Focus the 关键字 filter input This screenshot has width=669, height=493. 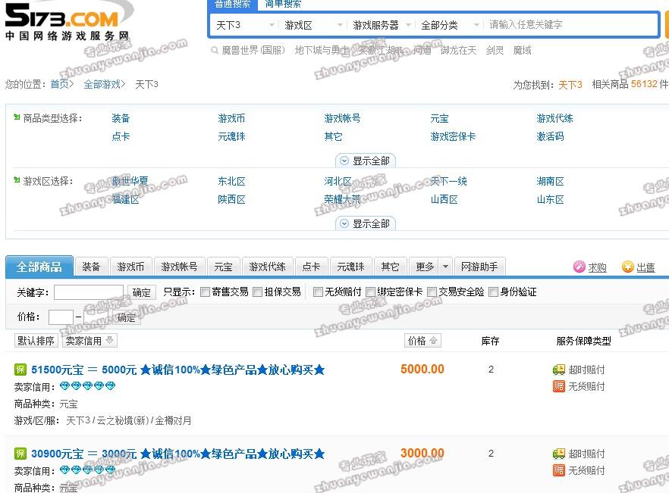pos(89,293)
